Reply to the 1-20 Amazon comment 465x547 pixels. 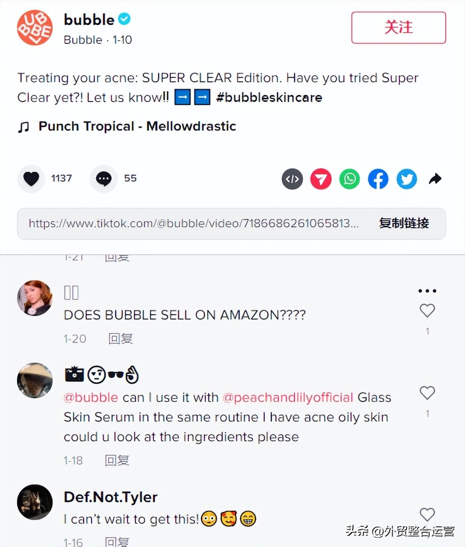[121, 339]
